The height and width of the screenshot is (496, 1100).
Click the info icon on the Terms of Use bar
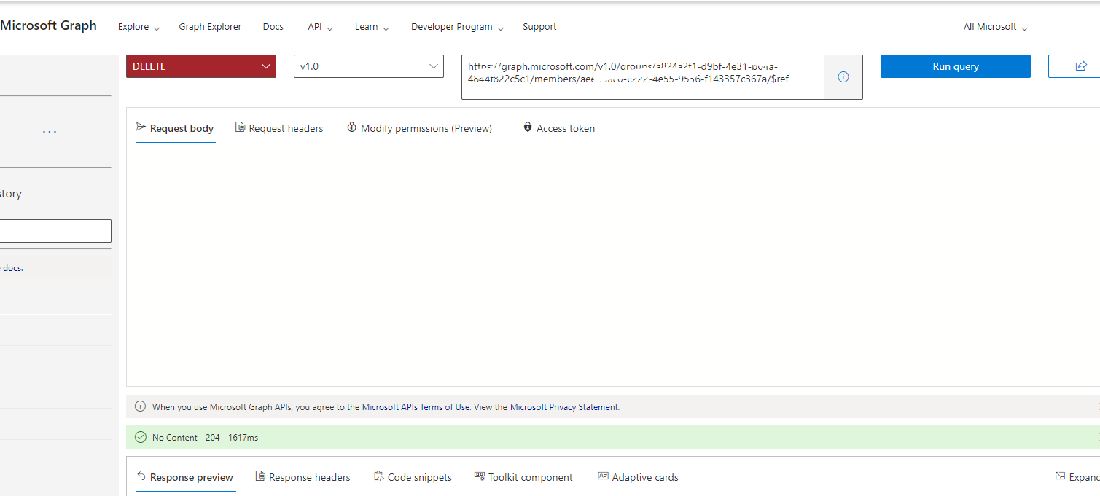coord(139,406)
